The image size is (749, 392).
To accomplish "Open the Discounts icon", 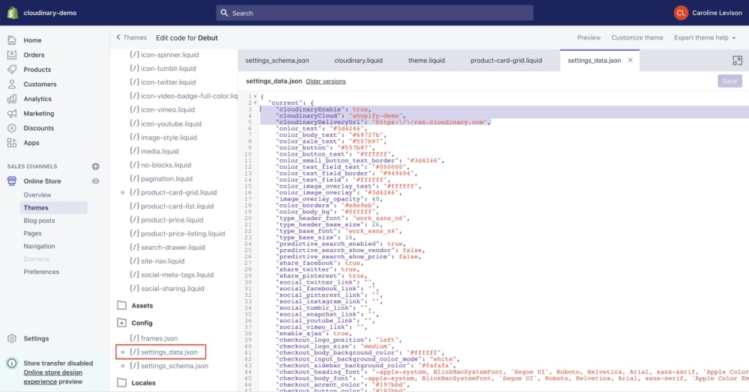I will click(x=12, y=128).
